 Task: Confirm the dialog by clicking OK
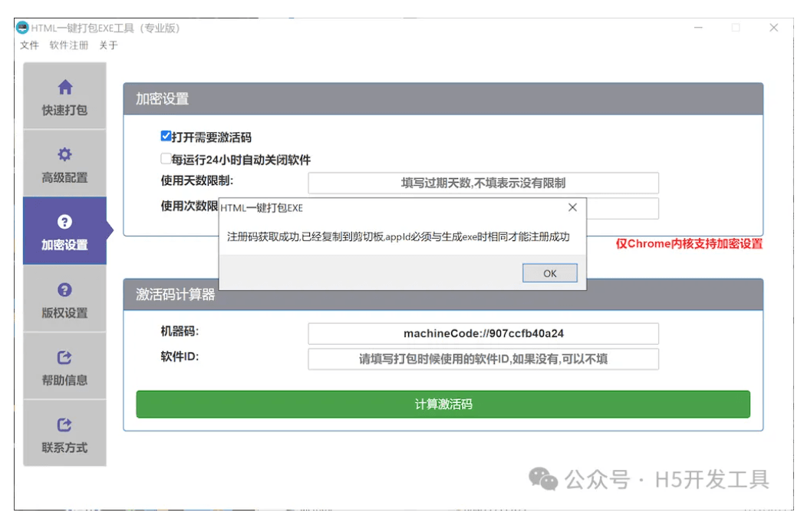tap(549, 273)
